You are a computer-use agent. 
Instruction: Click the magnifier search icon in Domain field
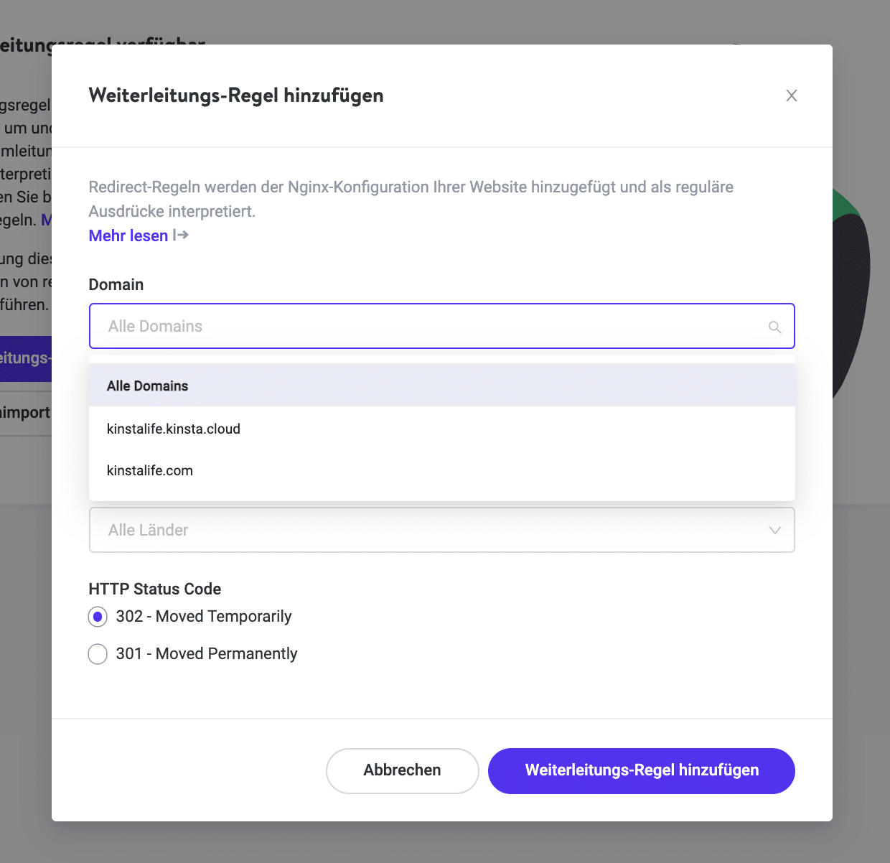(x=774, y=327)
